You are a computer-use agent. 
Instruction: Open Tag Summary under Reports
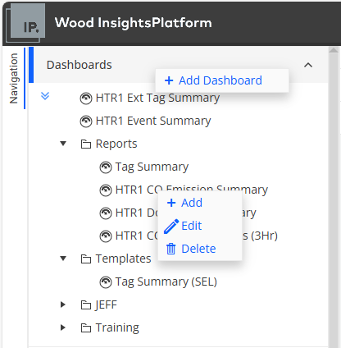coord(152,167)
